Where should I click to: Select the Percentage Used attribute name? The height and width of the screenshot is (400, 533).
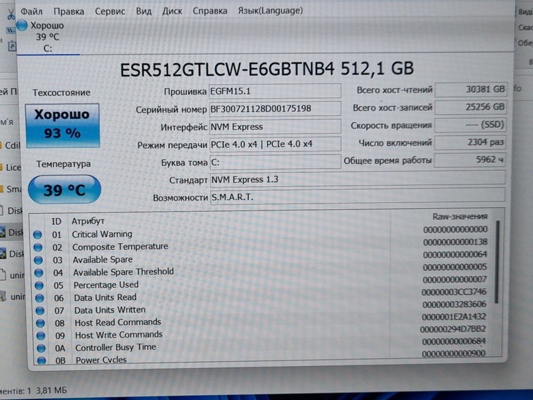tap(106, 285)
